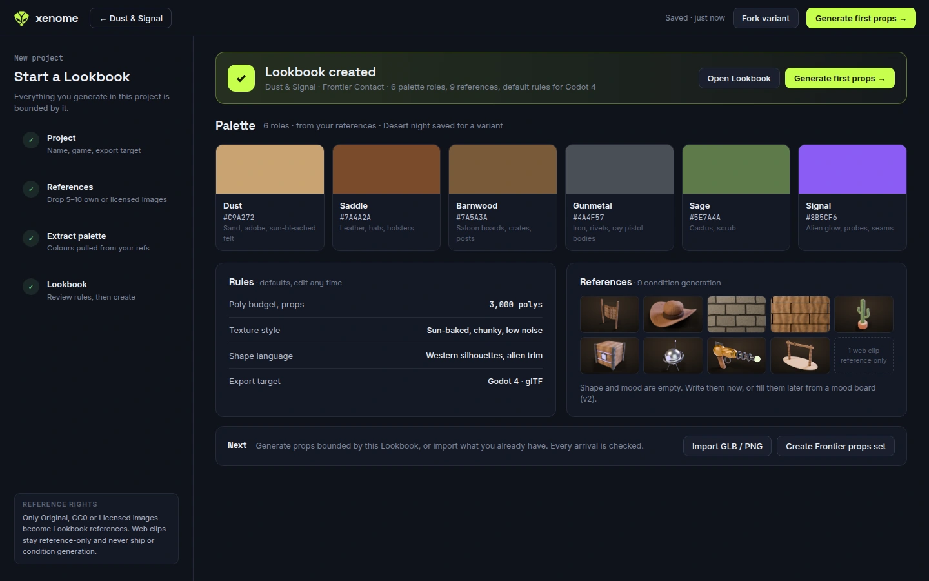
Task: Click the Extract palette step check icon
Action: pyautogui.click(x=31, y=238)
